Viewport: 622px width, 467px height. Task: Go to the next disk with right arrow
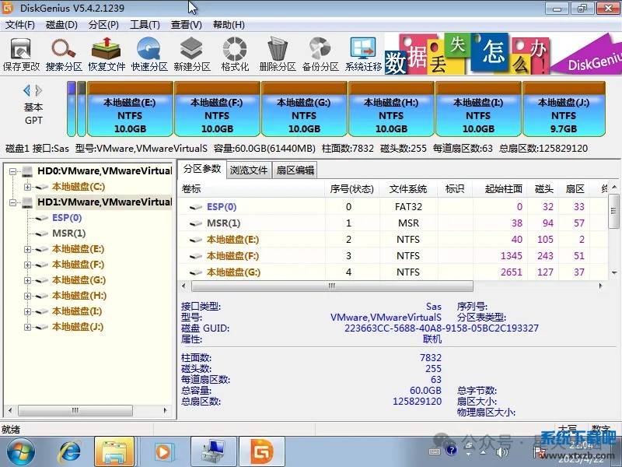pos(39,90)
